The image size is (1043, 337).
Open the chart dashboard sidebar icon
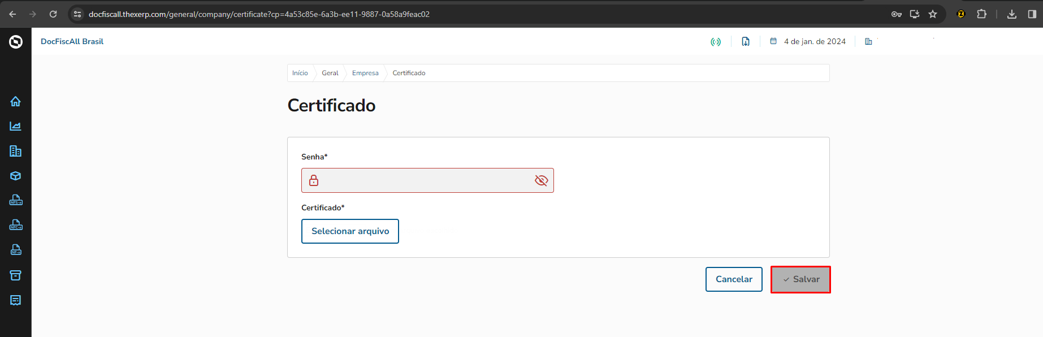point(15,126)
